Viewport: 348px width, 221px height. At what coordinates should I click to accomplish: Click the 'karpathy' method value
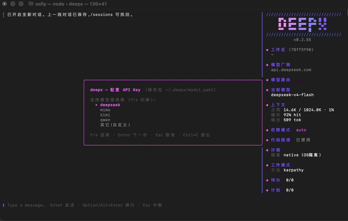coord(293,170)
